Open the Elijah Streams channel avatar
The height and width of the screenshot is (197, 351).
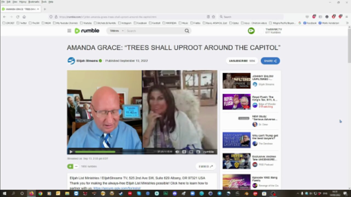click(x=71, y=61)
